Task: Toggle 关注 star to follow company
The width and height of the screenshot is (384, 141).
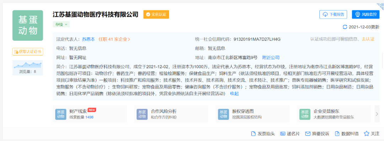Action: [366, 134]
